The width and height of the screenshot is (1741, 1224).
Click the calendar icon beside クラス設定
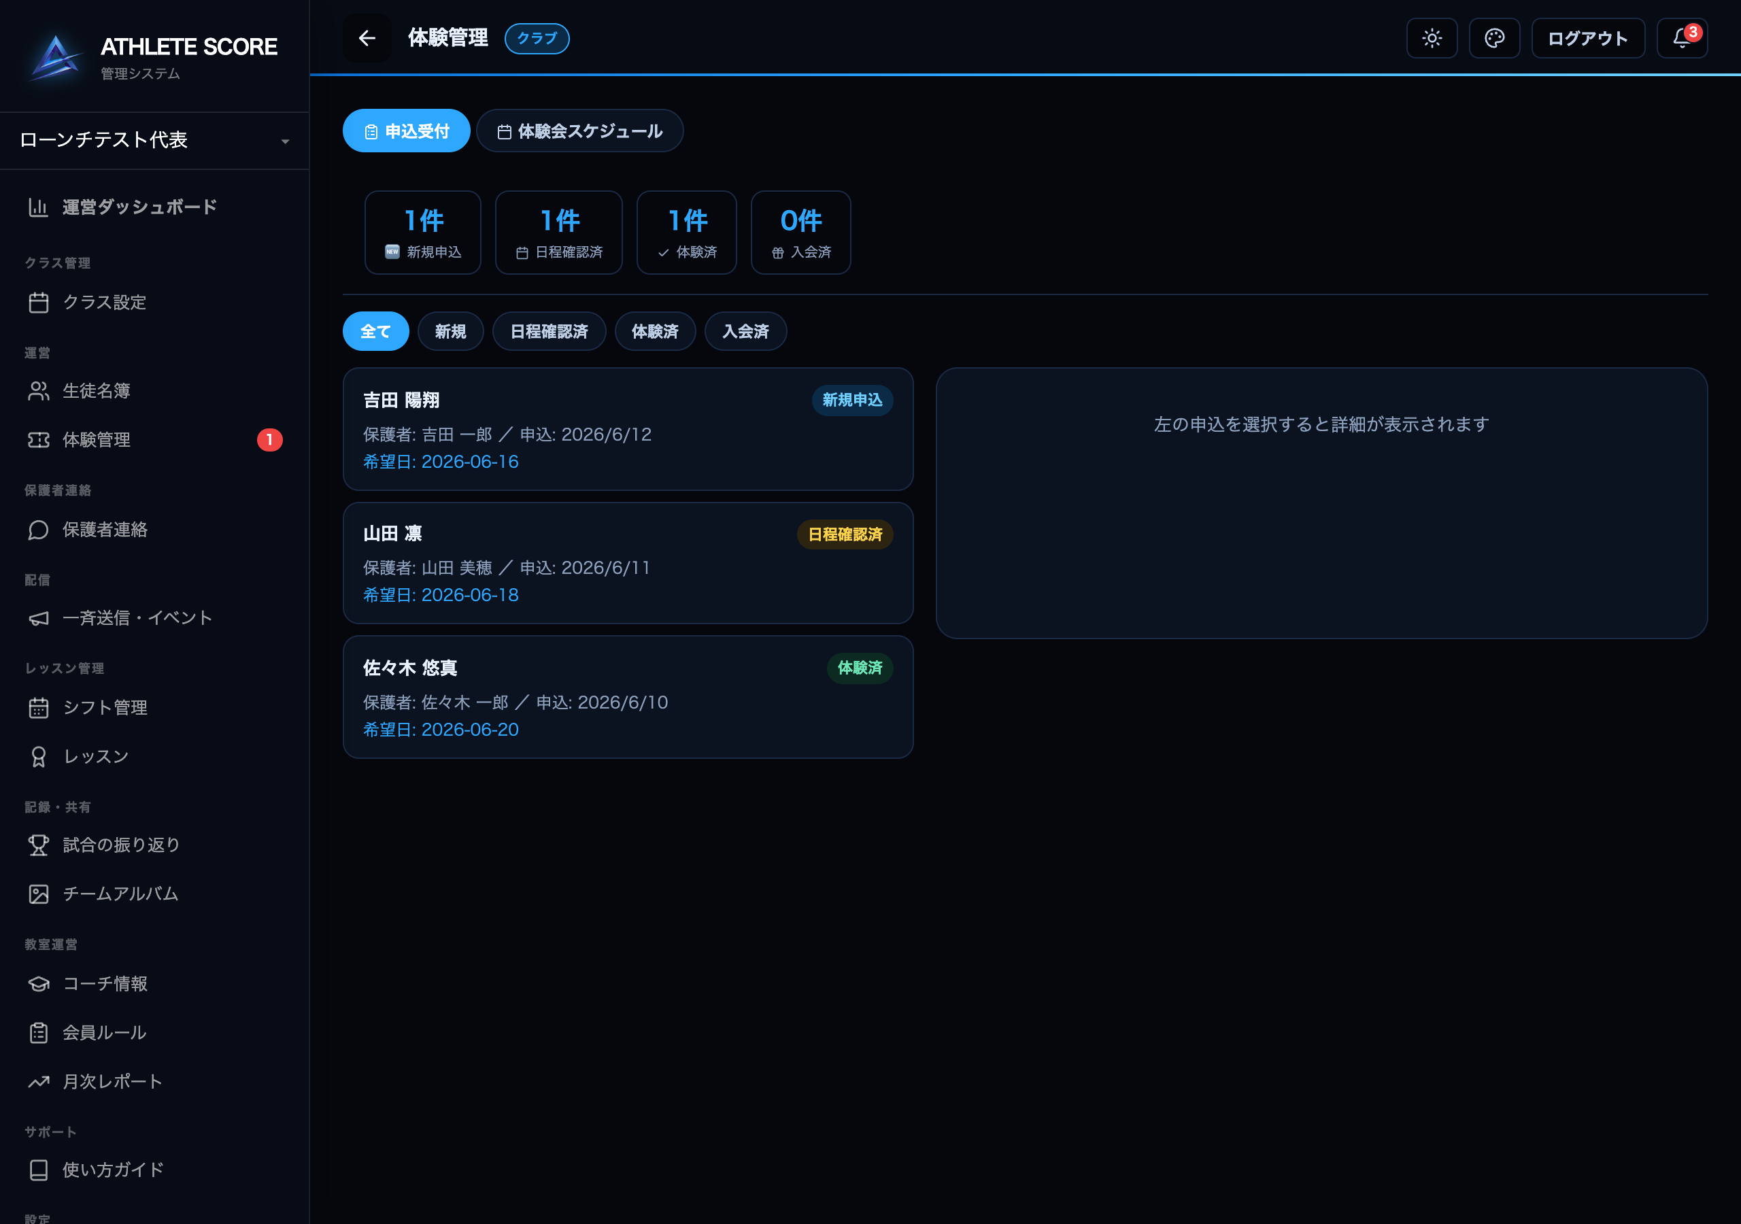(39, 303)
